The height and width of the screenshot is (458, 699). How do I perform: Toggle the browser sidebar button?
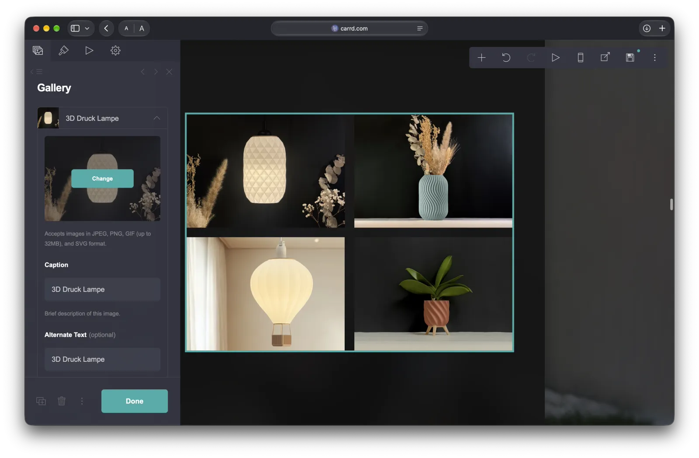(75, 28)
